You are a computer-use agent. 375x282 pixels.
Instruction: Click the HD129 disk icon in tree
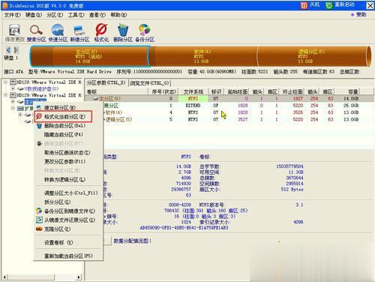[13, 95]
